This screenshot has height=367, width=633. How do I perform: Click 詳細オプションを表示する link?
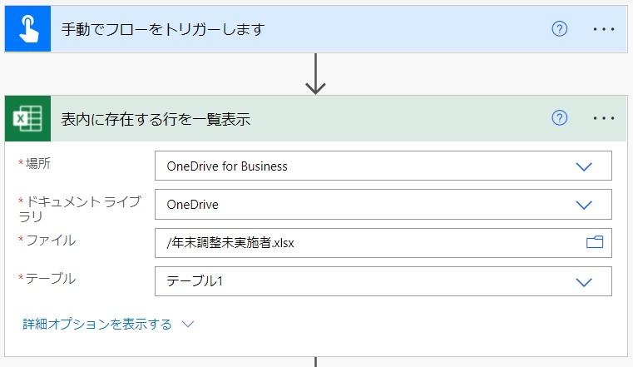(x=97, y=324)
